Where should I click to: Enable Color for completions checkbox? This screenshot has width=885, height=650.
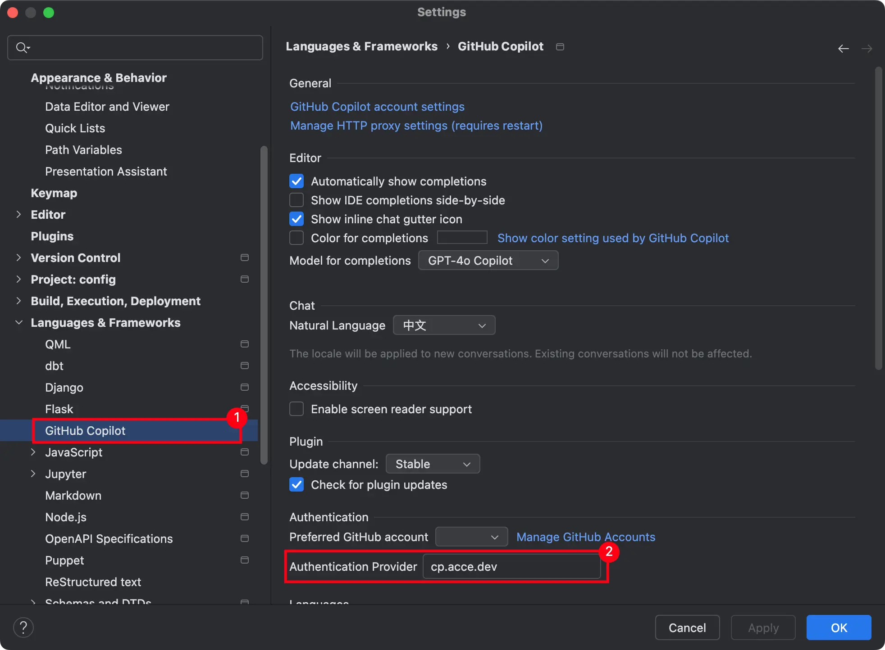pos(297,238)
